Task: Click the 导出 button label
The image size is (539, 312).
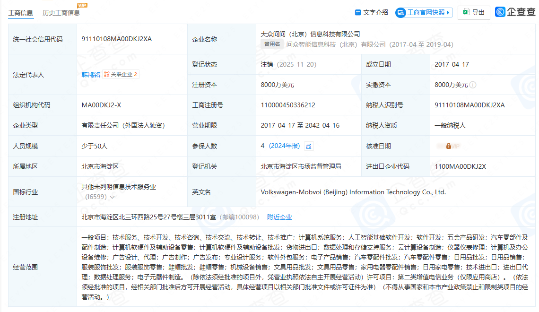Action: coord(478,12)
